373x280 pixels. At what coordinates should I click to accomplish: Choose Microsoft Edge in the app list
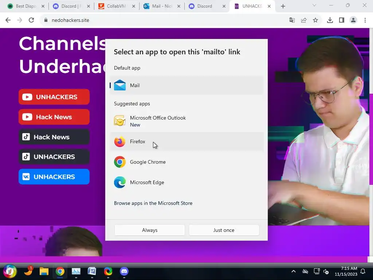pyautogui.click(x=186, y=182)
